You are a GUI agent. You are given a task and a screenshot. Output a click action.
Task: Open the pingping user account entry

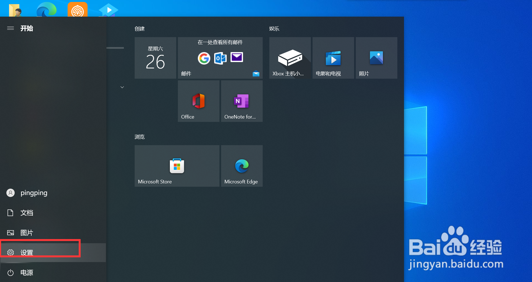point(53,193)
